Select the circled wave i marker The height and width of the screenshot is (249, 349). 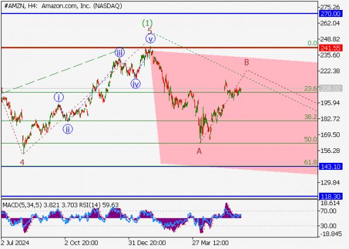point(59,97)
